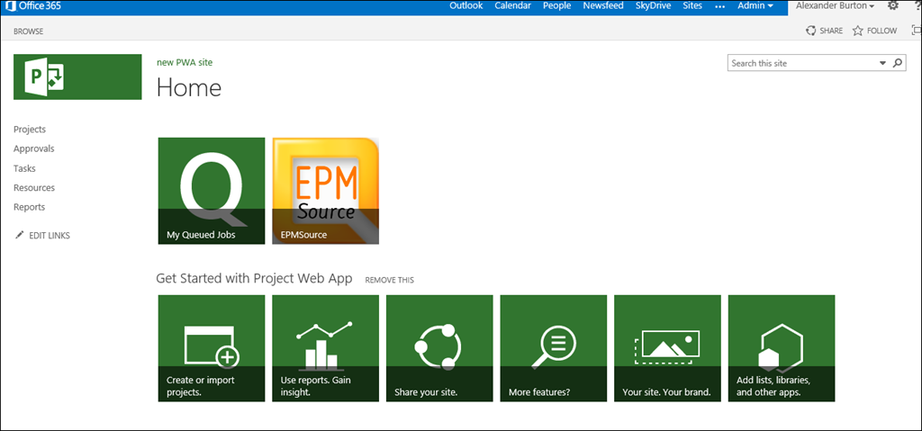Open People in top navigation

point(556,6)
